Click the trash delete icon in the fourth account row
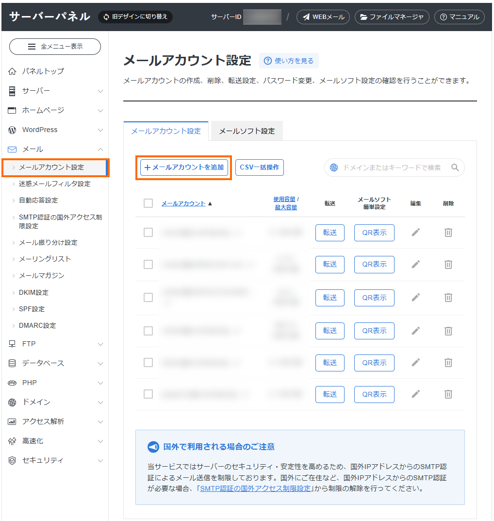This screenshot has width=494, height=521. tap(448, 331)
